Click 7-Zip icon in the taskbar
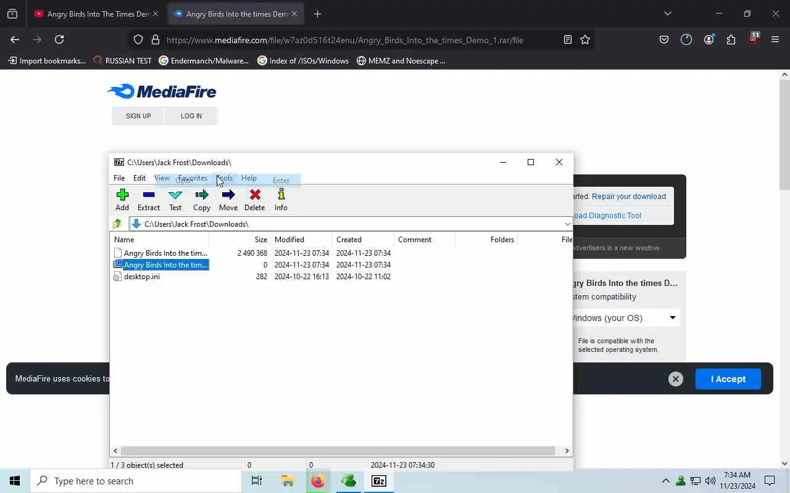790x493 pixels. [379, 481]
